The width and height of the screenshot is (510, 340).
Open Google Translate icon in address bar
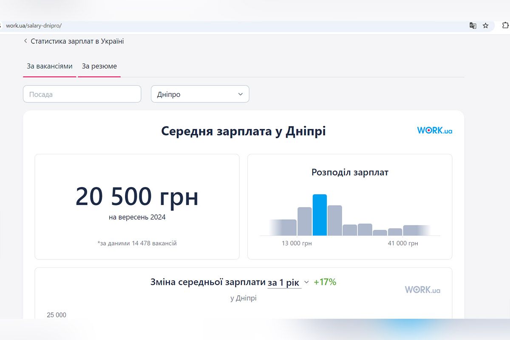coord(473,25)
